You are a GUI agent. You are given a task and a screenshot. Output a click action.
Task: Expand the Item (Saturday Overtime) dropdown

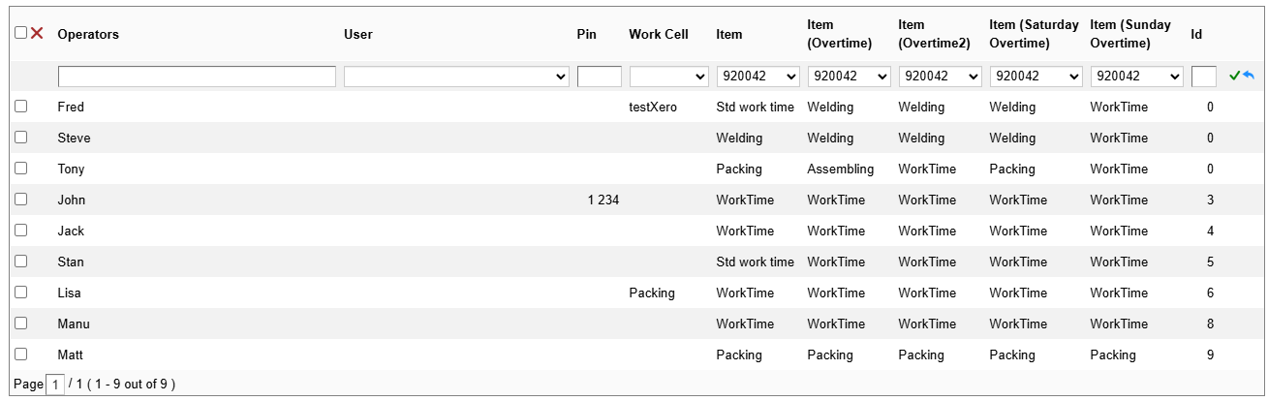click(x=1036, y=77)
